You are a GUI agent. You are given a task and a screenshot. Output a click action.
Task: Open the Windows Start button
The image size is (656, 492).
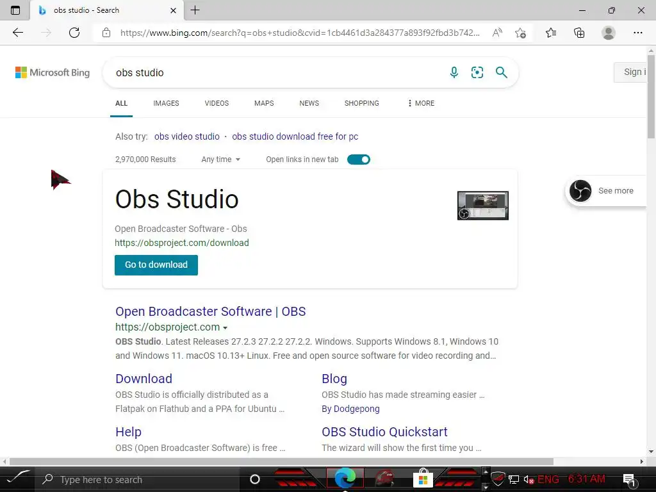pos(19,477)
